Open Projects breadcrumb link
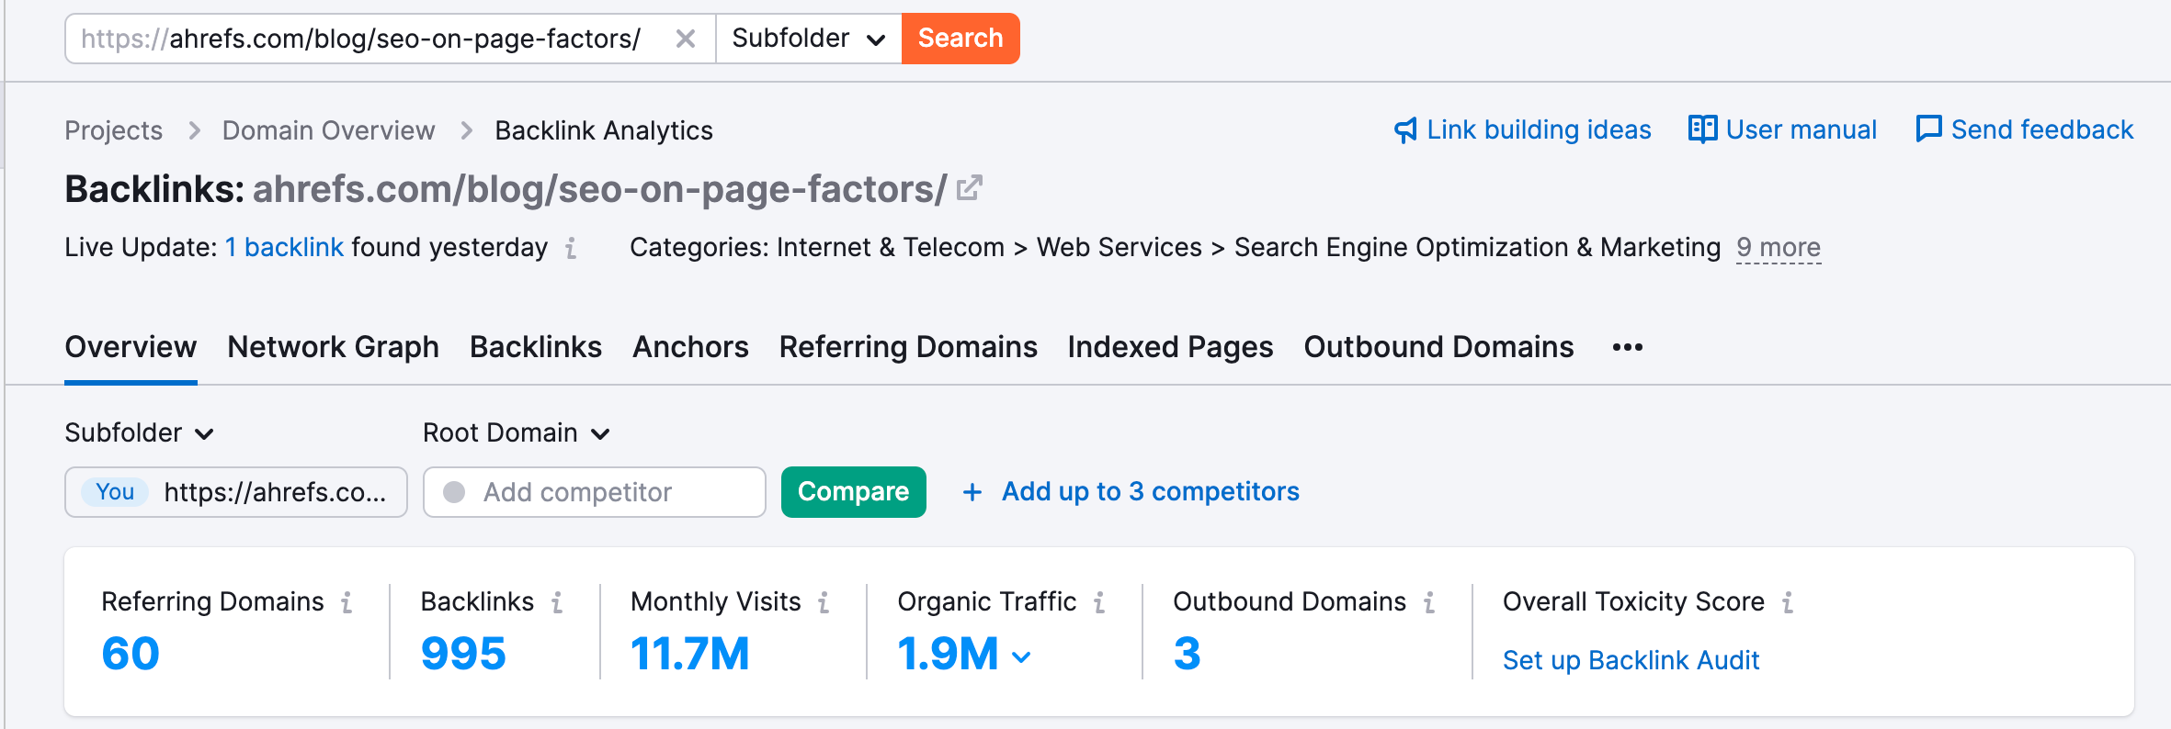2171x729 pixels. 113,130
